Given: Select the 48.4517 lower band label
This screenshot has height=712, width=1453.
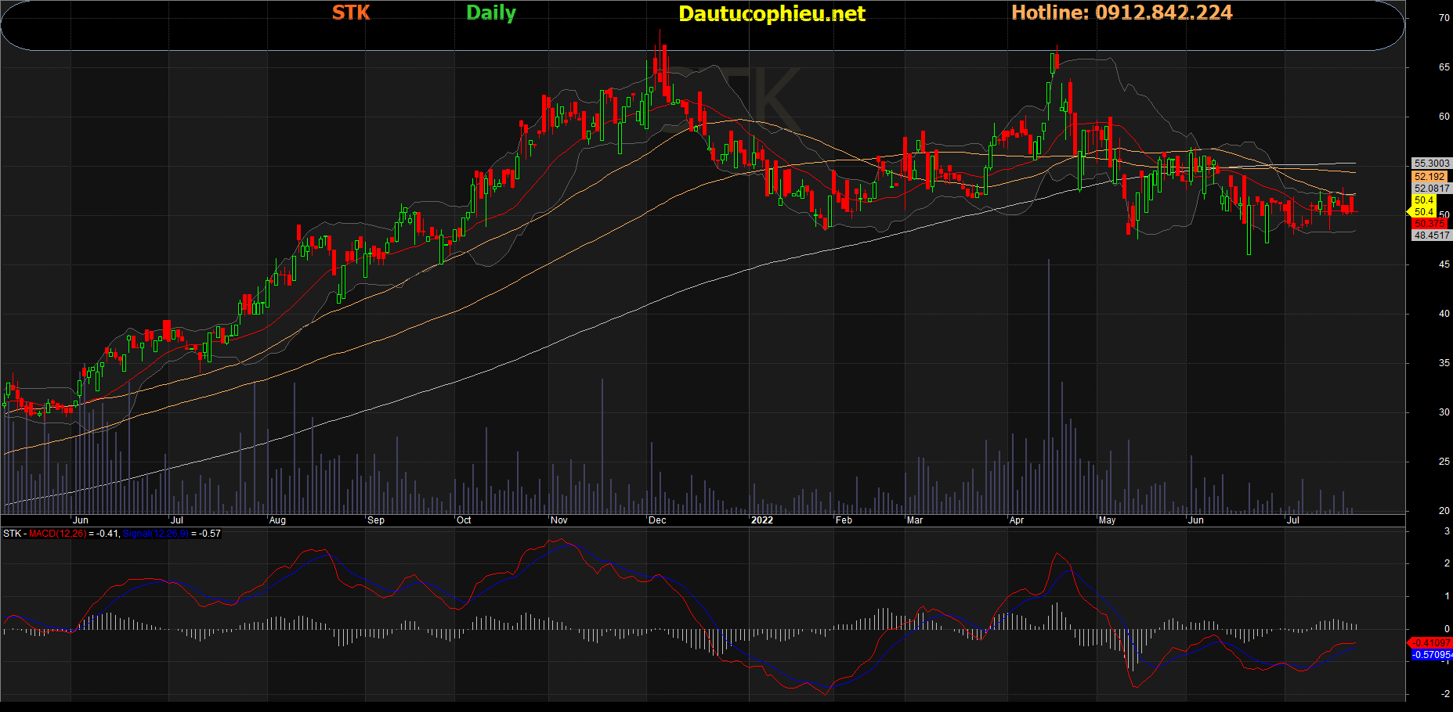Looking at the screenshot, I should point(1431,236).
